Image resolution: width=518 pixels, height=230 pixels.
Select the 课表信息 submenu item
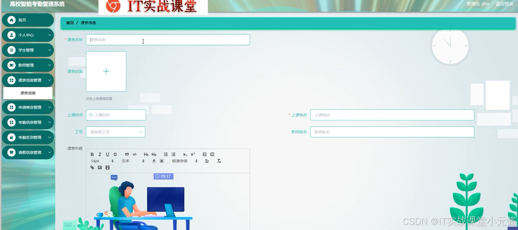[28, 93]
